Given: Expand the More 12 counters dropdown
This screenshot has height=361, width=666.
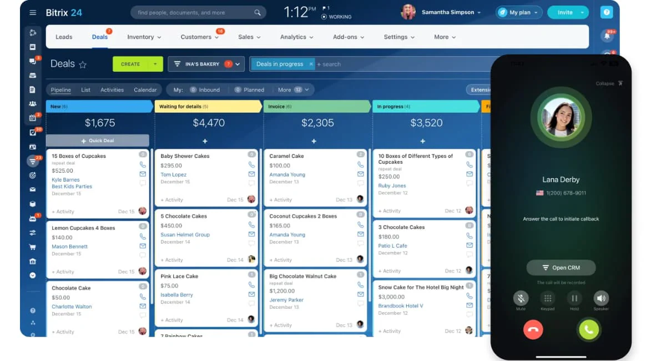Looking at the screenshot, I should click(x=294, y=89).
